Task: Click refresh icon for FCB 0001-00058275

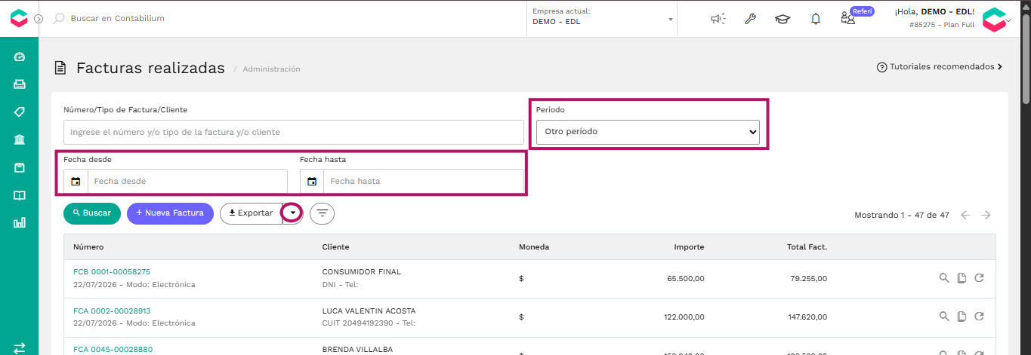Action: pyautogui.click(x=980, y=278)
